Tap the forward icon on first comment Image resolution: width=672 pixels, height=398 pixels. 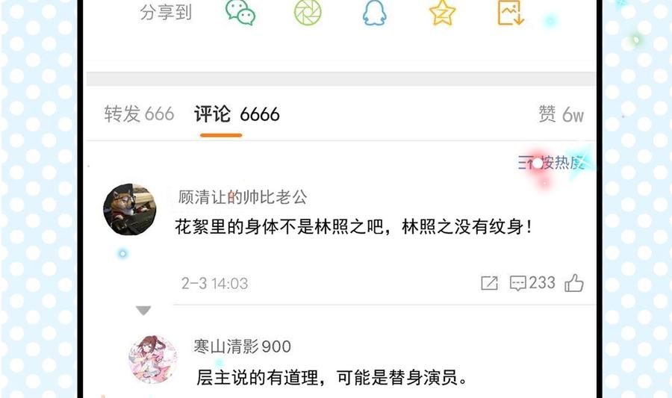click(489, 283)
